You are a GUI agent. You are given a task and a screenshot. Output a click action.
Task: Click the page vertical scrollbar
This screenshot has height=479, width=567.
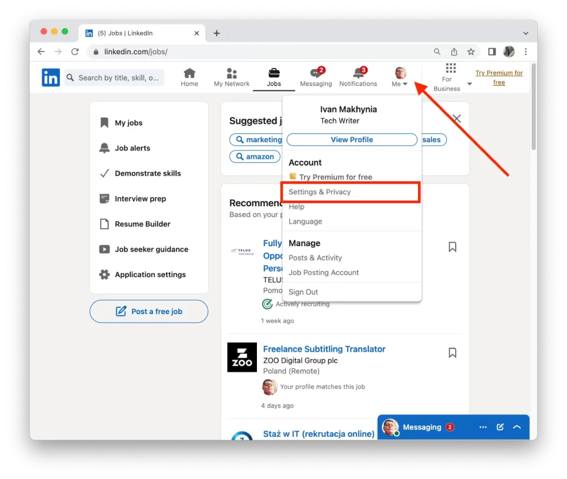point(533,107)
